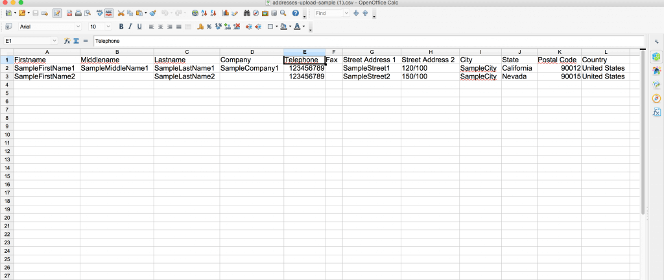The height and width of the screenshot is (280, 664).
Task: Toggle Italic formatting
Action: [130, 27]
